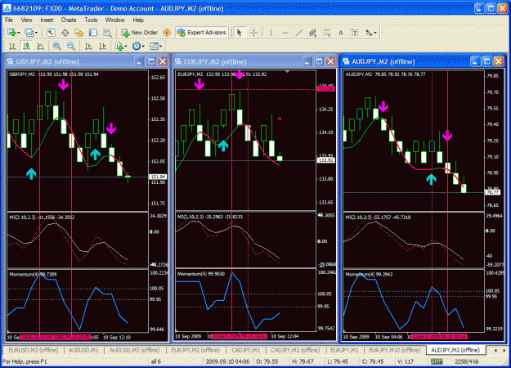
Task: Open the indicators list dropdown arrow
Action: coord(125,47)
